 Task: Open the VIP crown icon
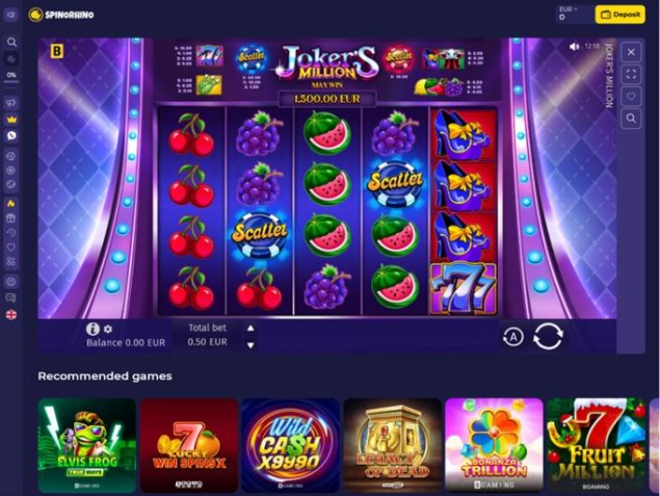(x=11, y=120)
